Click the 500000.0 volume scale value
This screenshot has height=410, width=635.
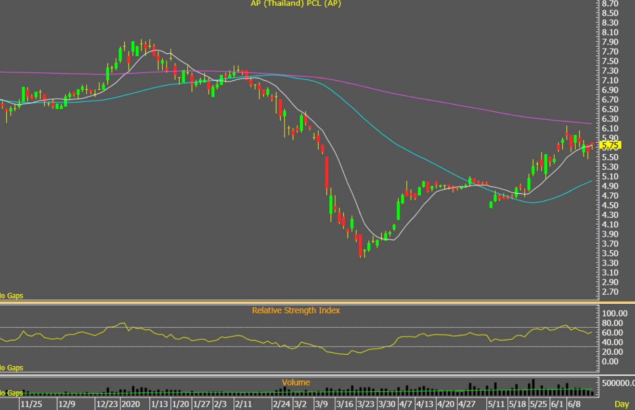(618, 383)
